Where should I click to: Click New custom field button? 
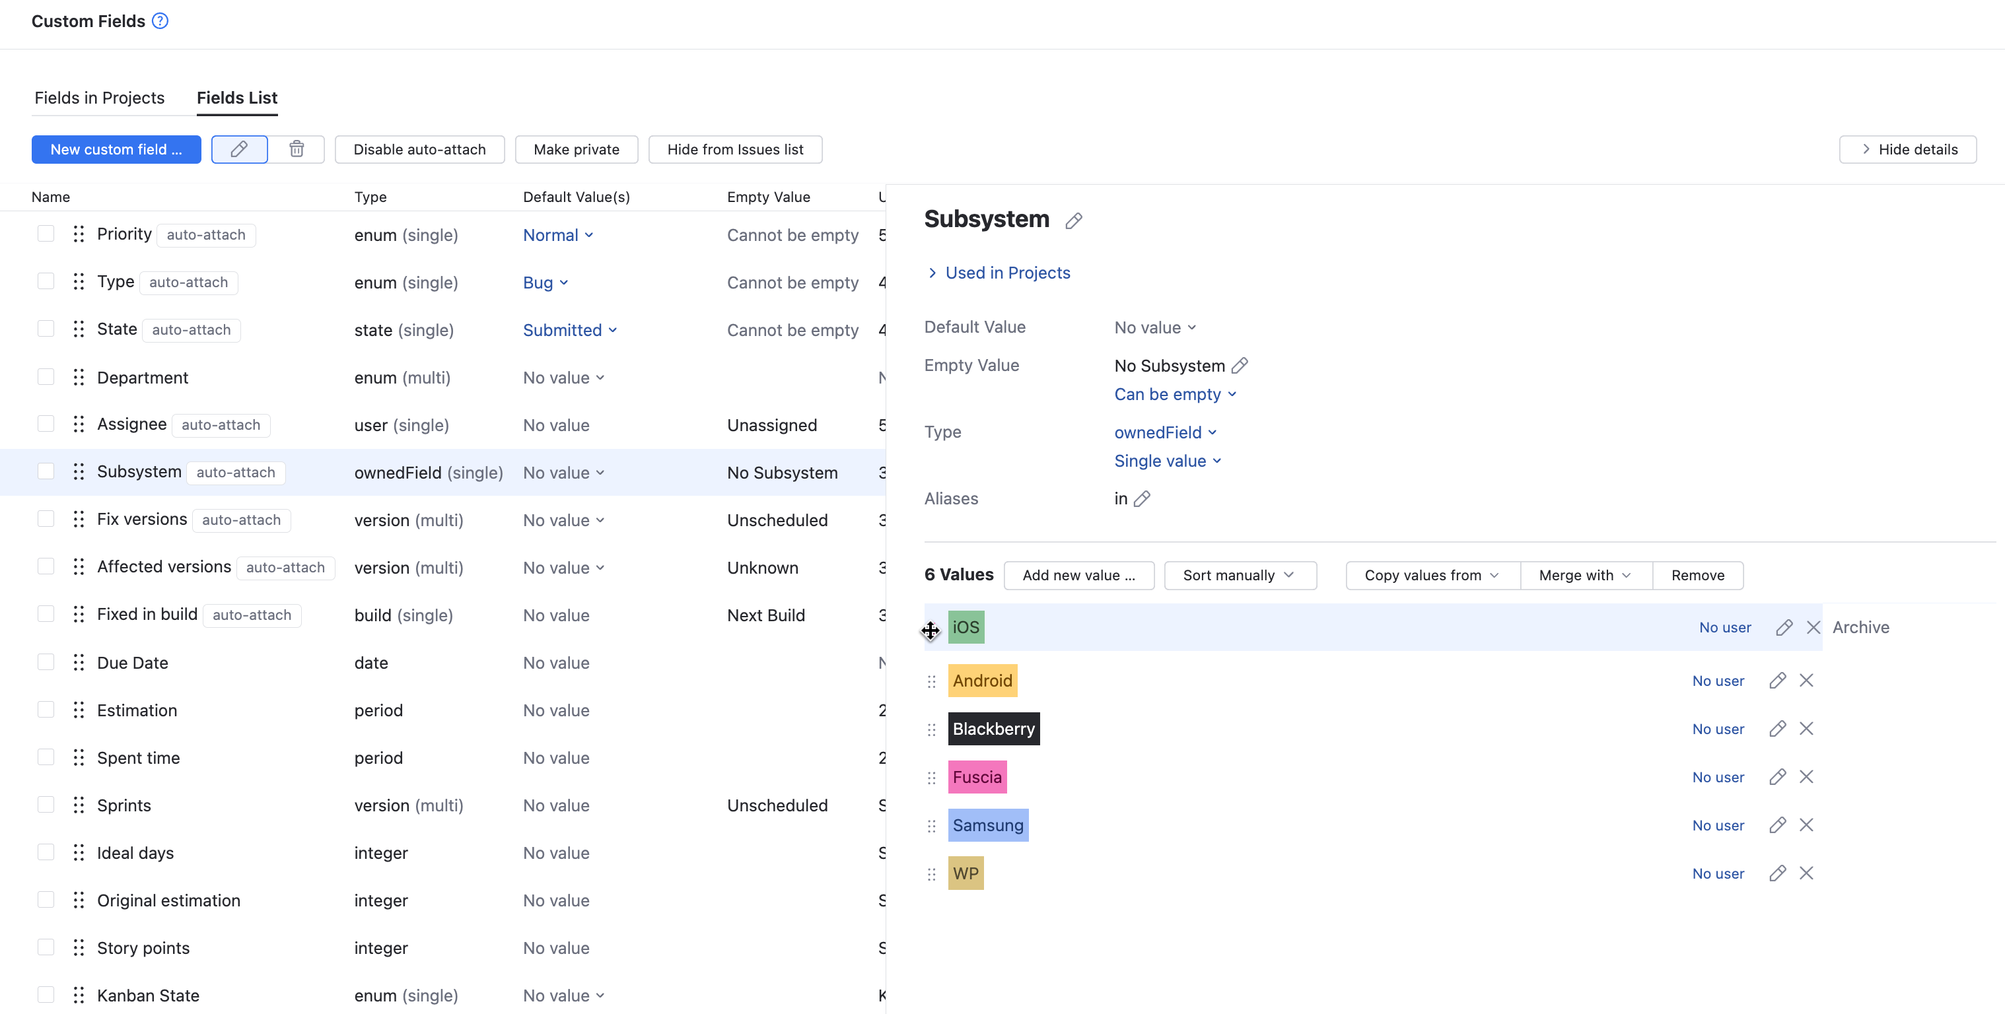click(x=116, y=149)
